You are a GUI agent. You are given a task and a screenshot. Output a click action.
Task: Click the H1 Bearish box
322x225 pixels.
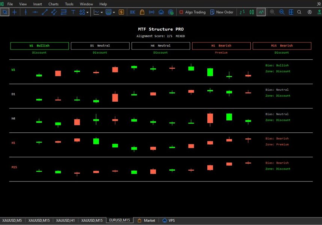click(221, 46)
